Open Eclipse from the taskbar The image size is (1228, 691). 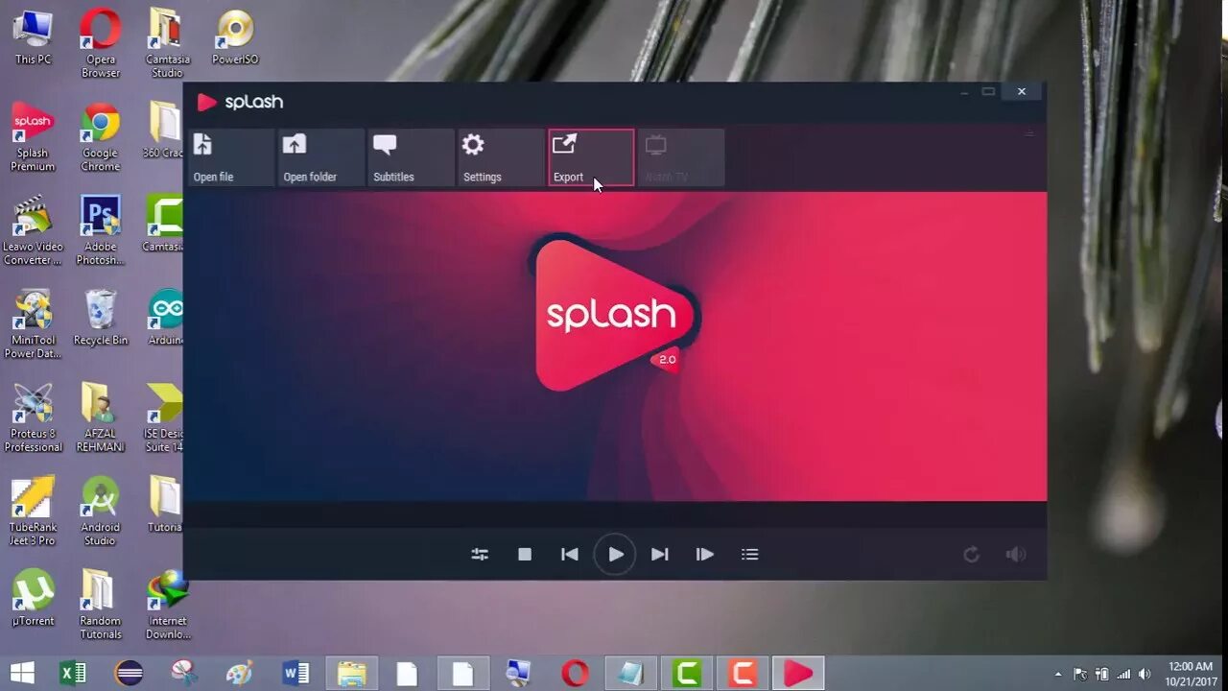[x=129, y=673]
